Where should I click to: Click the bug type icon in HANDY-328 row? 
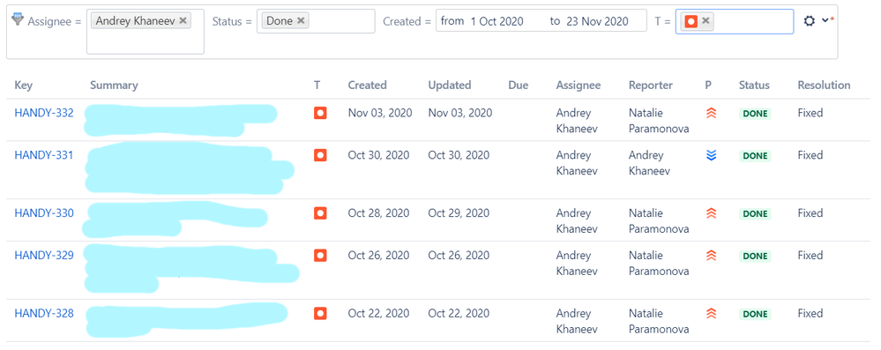320,313
